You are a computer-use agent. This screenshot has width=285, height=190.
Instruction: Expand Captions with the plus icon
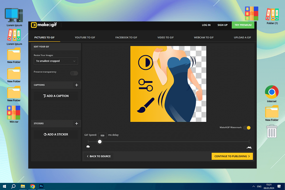pos(77,85)
